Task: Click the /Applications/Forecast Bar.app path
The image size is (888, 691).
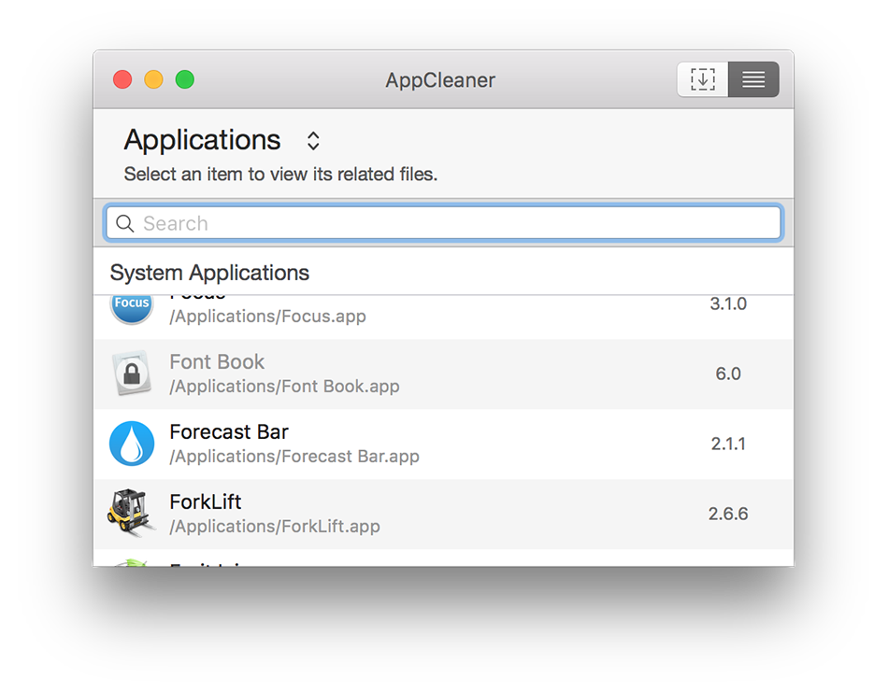Action: click(294, 456)
